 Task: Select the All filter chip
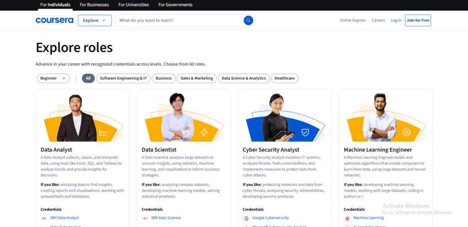(88, 78)
